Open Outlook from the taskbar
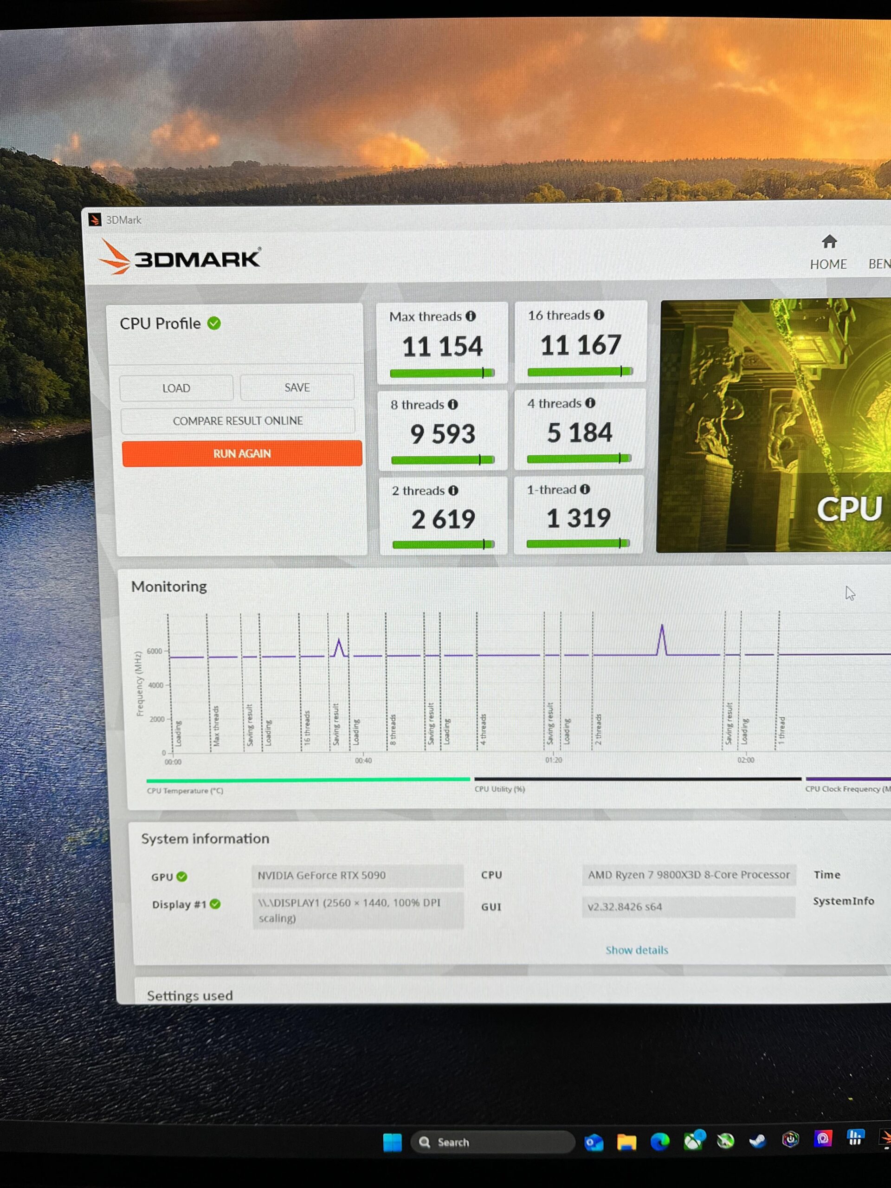 [x=594, y=1142]
